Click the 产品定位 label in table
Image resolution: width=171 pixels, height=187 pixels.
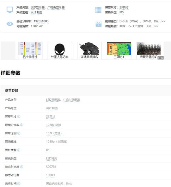point(11,108)
